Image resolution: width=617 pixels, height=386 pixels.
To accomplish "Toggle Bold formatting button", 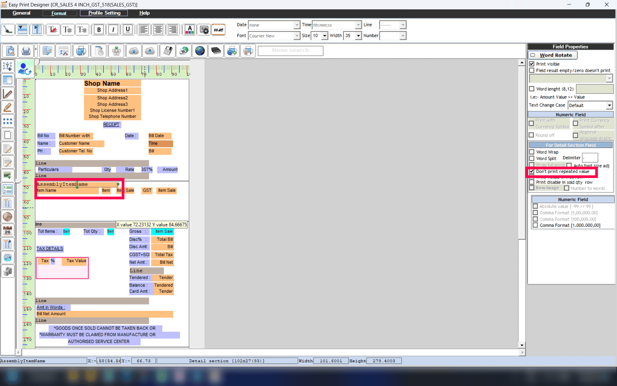I will [x=99, y=30].
